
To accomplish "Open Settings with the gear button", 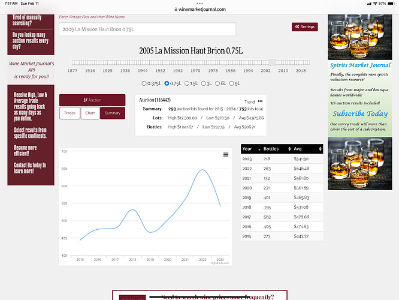I will [304, 27].
